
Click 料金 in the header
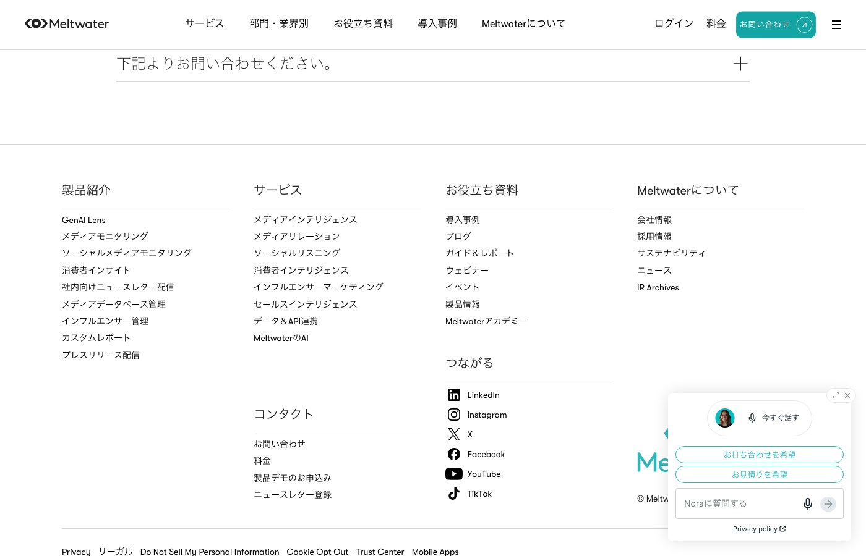pyautogui.click(x=716, y=23)
